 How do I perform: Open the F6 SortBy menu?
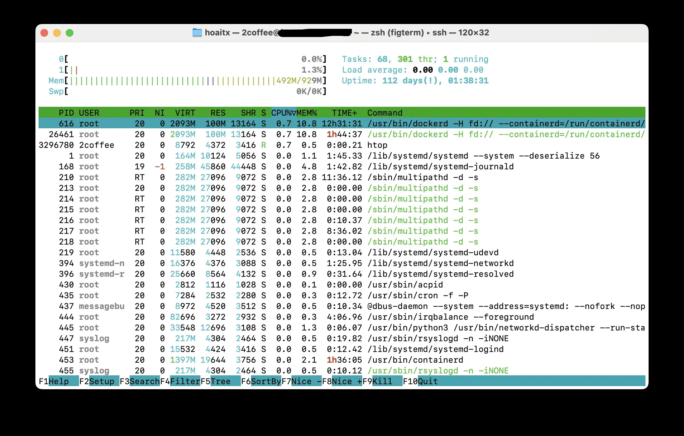pyautogui.click(x=261, y=381)
